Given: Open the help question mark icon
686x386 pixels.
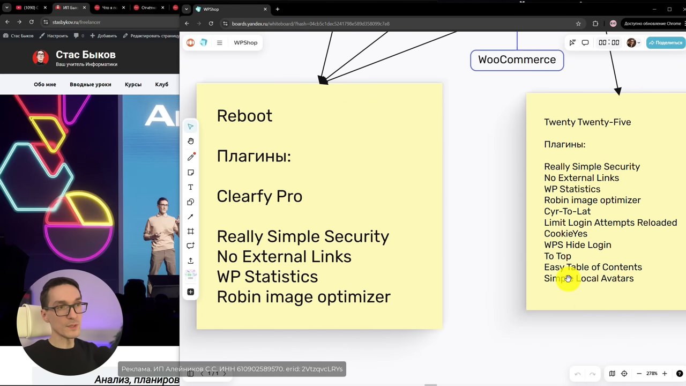Looking at the screenshot, I should coord(679,374).
